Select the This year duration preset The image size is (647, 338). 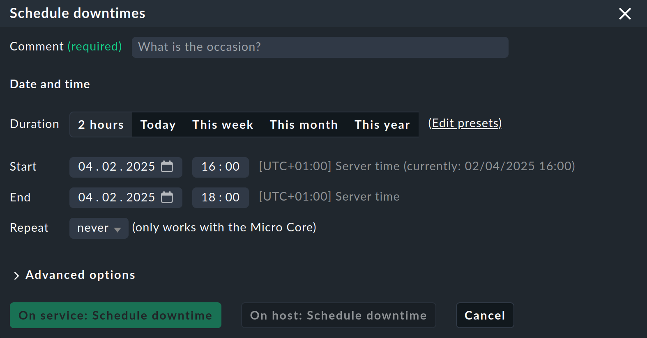[382, 124]
